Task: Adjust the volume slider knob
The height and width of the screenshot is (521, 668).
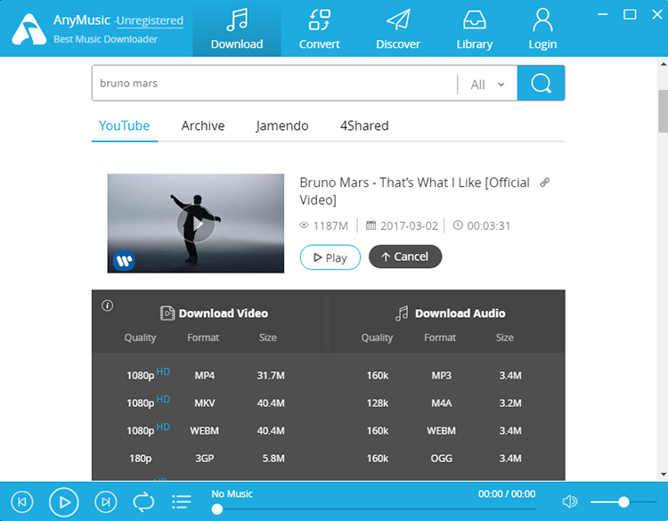Action: click(x=623, y=502)
